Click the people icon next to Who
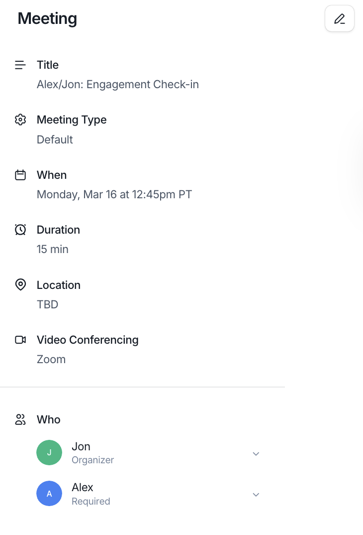The height and width of the screenshot is (535, 363). 20,419
